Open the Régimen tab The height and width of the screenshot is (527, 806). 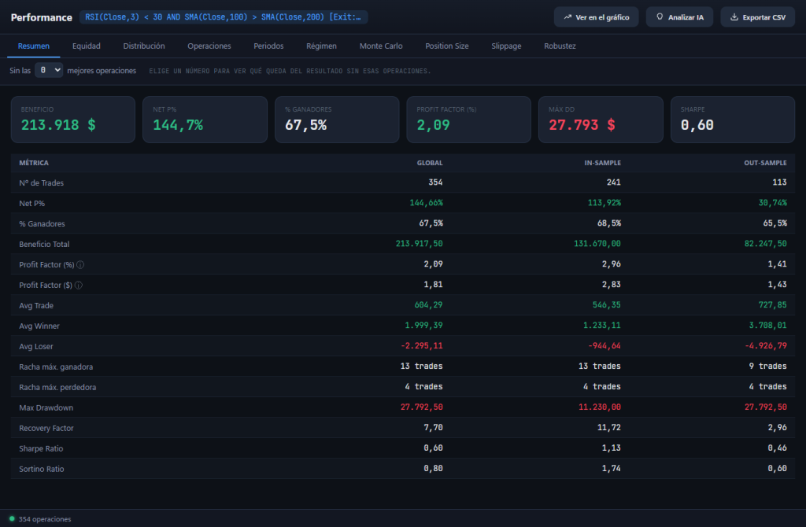click(321, 46)
